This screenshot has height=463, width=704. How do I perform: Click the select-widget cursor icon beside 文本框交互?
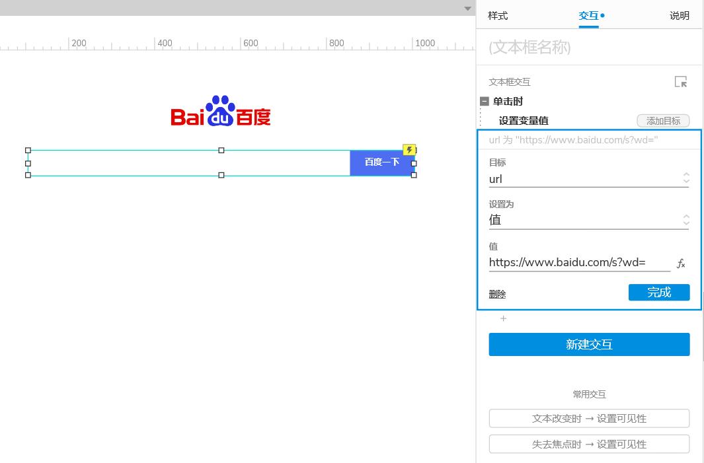click(681, 82)
